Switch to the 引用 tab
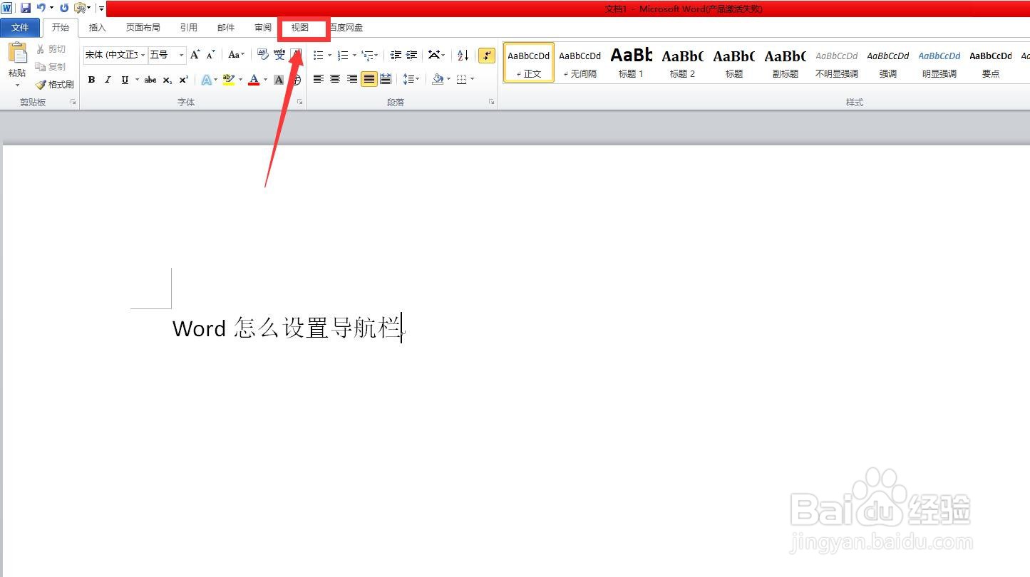This screenshot has width=1030, height=577. tap(188, 28)
